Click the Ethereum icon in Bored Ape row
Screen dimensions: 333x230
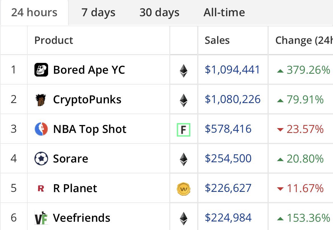pos(183,70)
